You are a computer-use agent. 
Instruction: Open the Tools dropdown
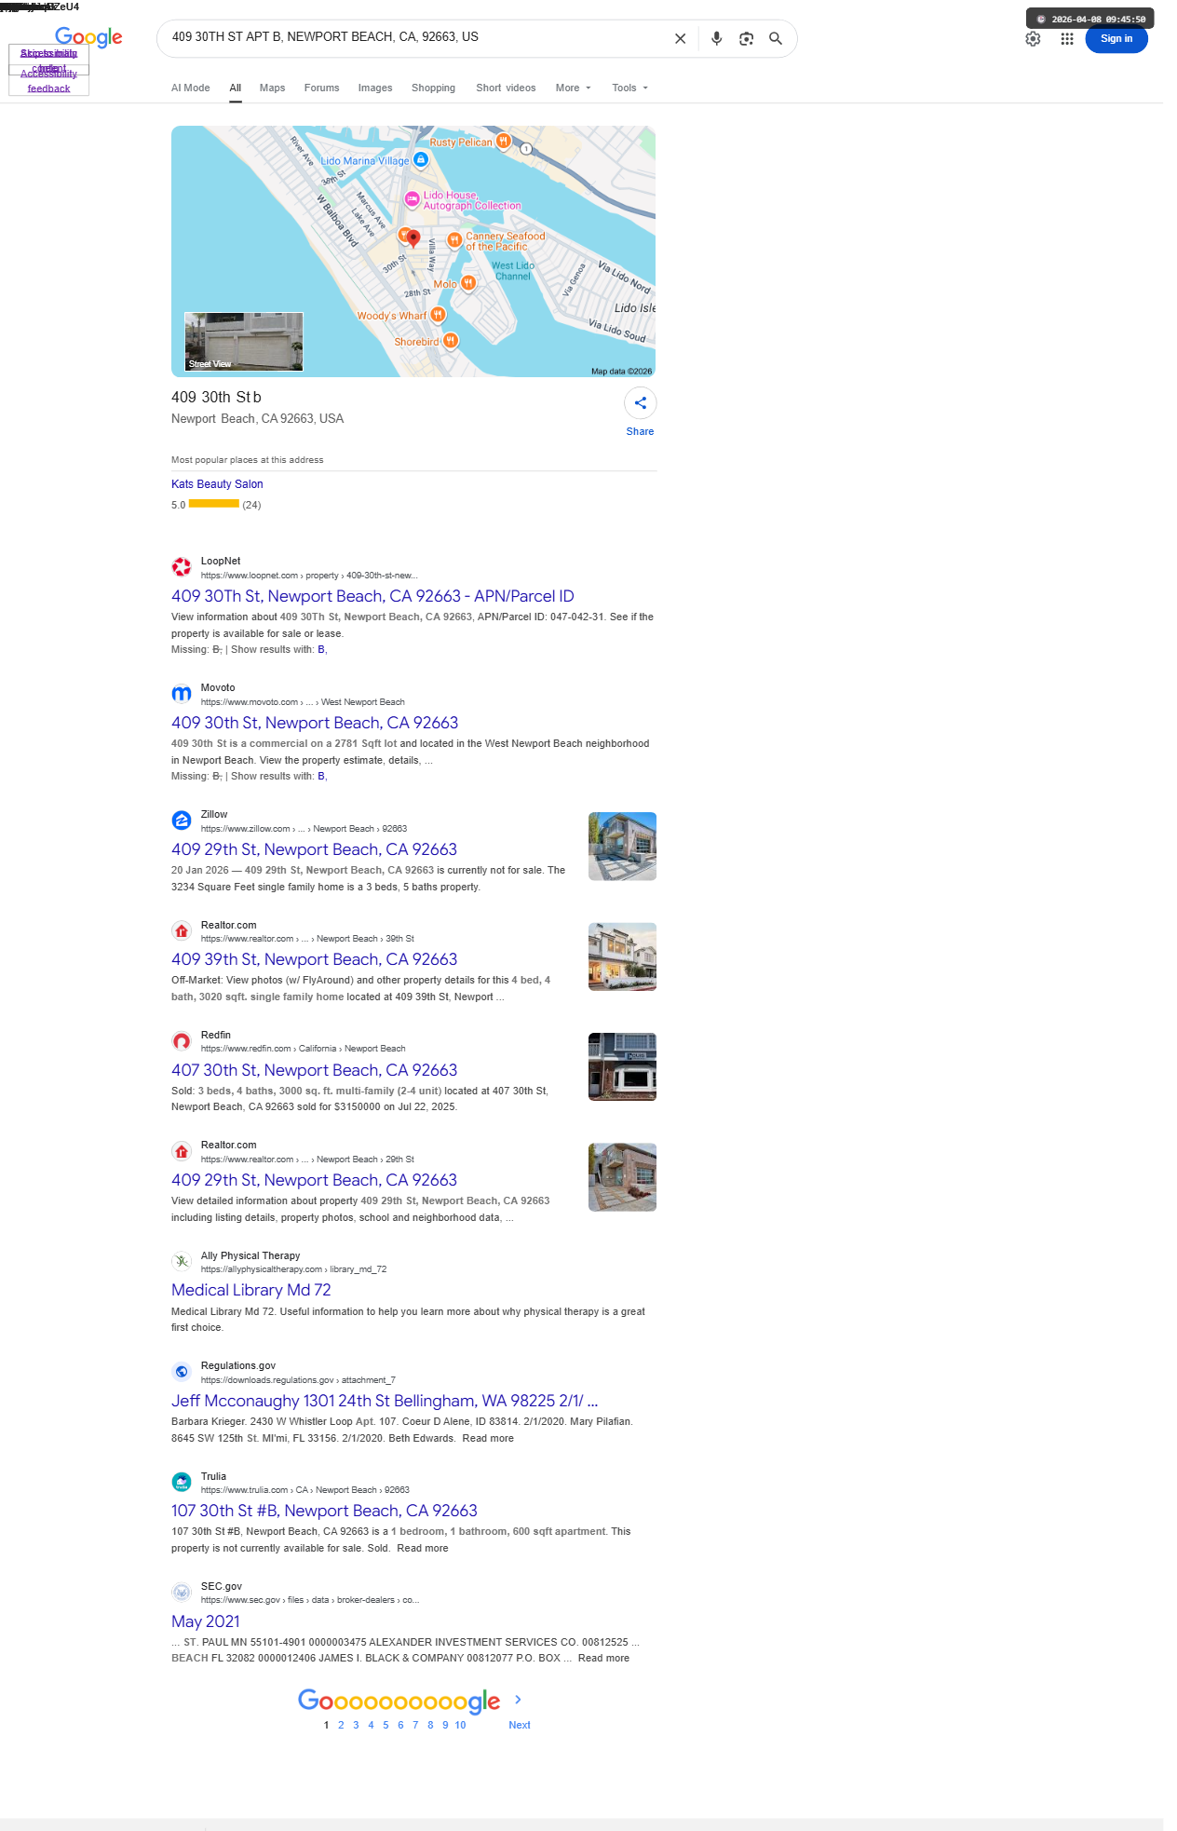pyautogui.click(x=629, y=88)
